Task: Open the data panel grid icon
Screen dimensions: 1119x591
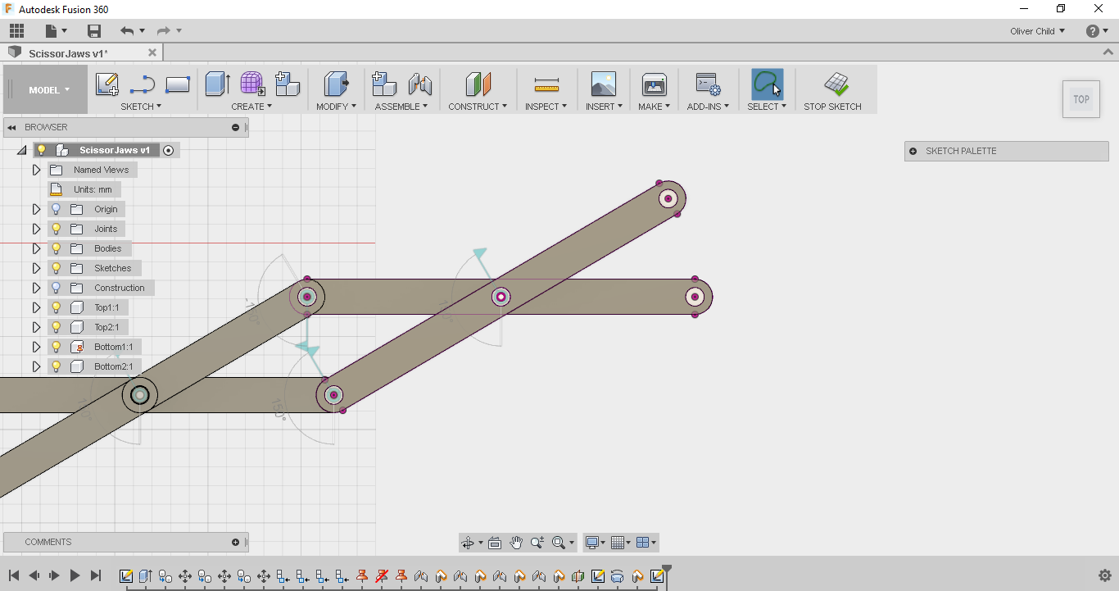Action: pos(16,31)
